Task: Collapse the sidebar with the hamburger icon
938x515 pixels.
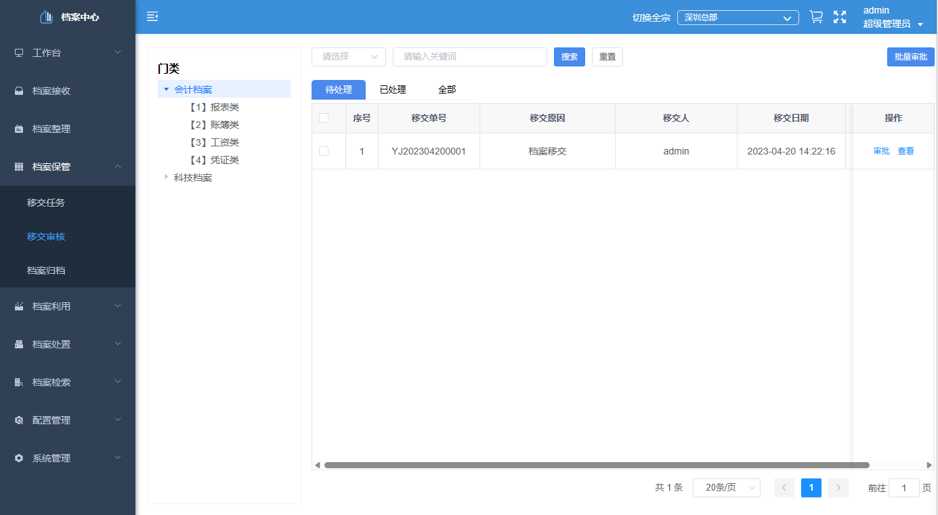Action: click(x=152, y=16)
